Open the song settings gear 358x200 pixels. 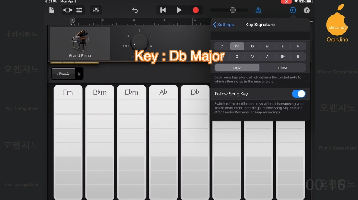coord(293,10)
